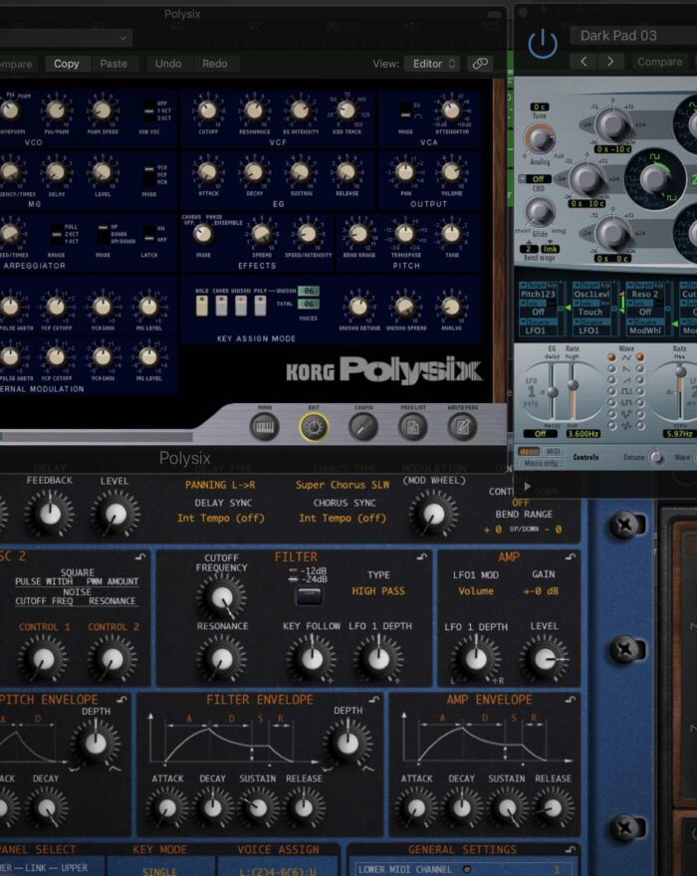Select the MIDI tab
This screenshot has height=876, width=697.
coord(554,451)
